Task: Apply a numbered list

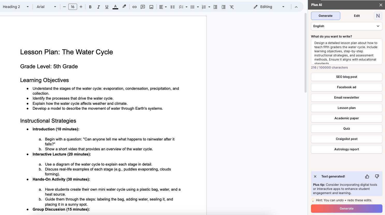Action: (204, 7)
